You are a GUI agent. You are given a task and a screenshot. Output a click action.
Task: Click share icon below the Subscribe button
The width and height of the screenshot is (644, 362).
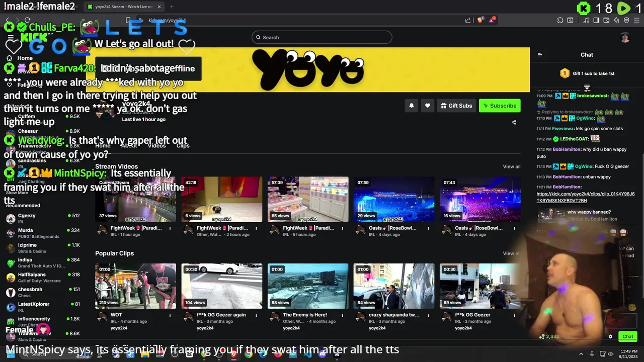tap(514, 122)
